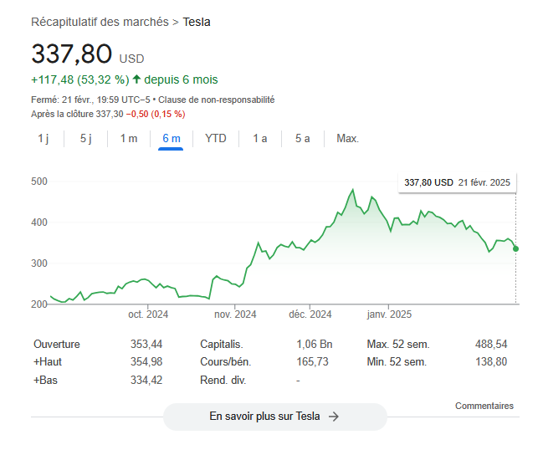Click the Ouverture label
This screenshot has width=543, height=450.
click(x=57, y=344)
